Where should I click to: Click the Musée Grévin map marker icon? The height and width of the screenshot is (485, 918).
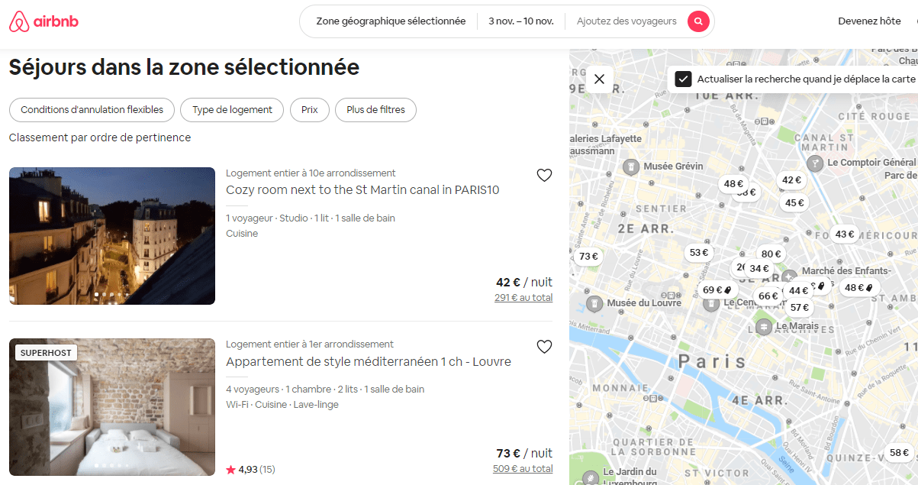[x=631, y=167]
